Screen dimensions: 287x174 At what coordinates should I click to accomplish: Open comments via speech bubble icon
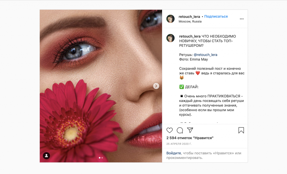180,130
